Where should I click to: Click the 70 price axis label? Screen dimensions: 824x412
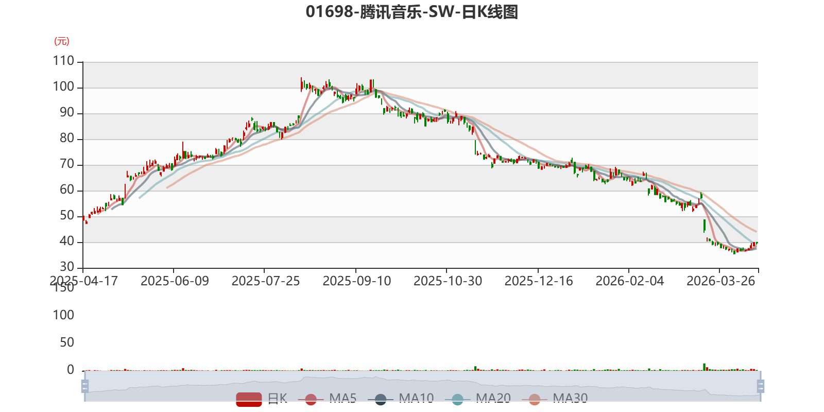click(67, 164)
